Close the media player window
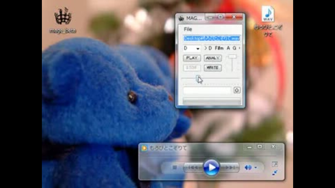The image size is (335, 188). [x=273, y=147]
